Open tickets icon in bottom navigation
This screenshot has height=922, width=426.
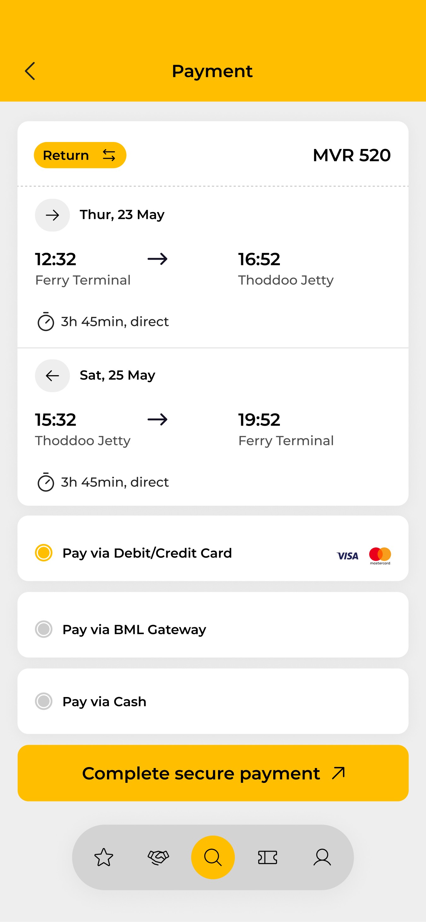267,857
